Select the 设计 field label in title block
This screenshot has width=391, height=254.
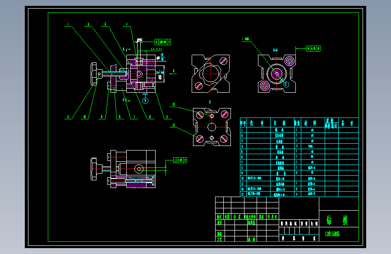click(219, 222)
